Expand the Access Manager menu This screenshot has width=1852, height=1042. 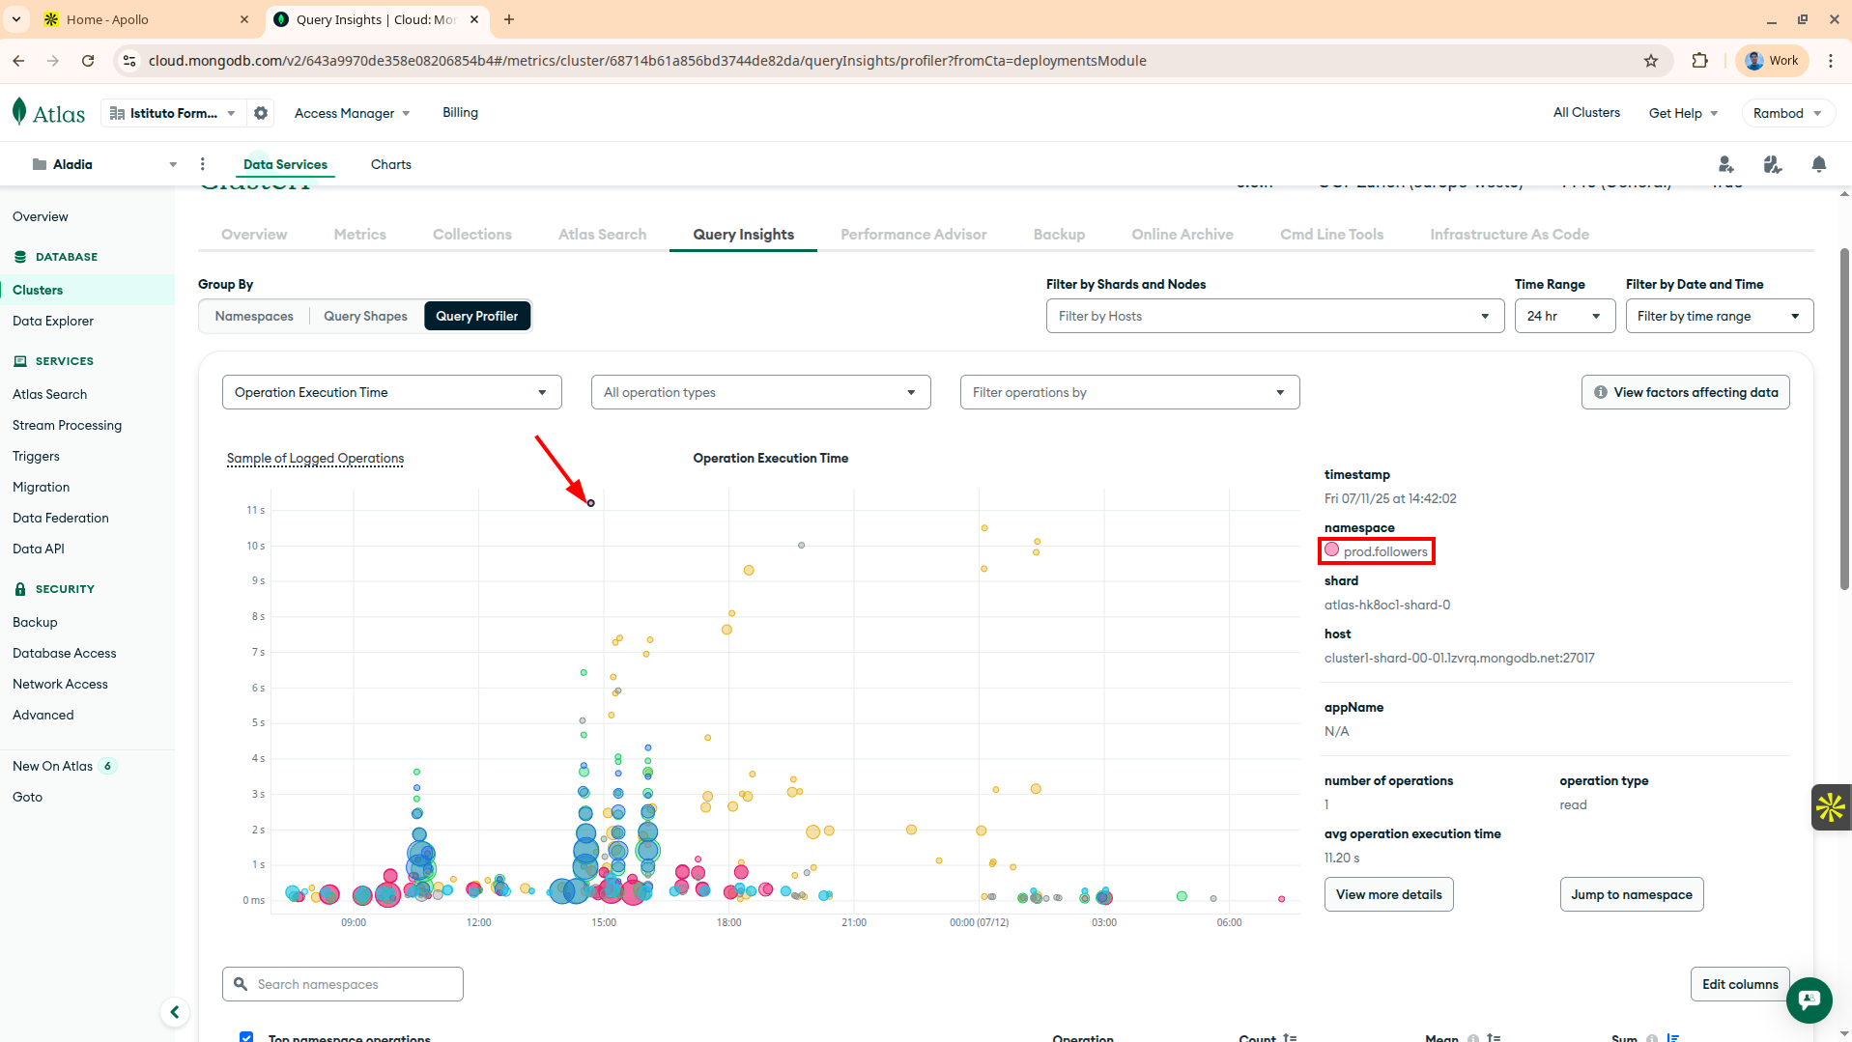click(x=352, y=113)
